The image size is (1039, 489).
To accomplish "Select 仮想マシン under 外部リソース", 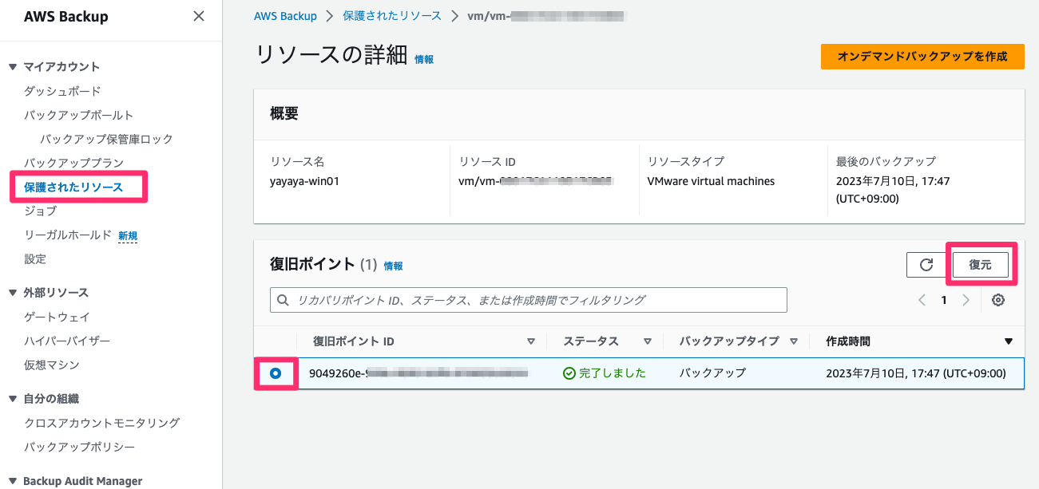I will click(x=53, y=365).
